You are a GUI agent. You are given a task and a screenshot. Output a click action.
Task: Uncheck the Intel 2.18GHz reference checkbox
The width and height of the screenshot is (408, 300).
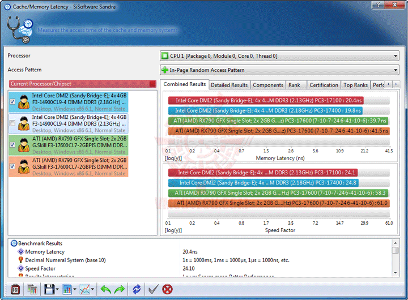point(12,102)
